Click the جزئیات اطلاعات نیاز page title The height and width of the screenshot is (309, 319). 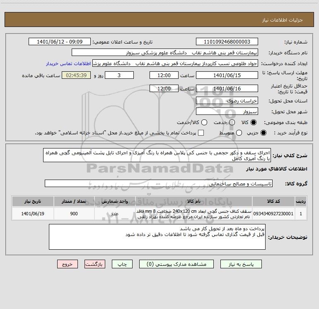283,20
